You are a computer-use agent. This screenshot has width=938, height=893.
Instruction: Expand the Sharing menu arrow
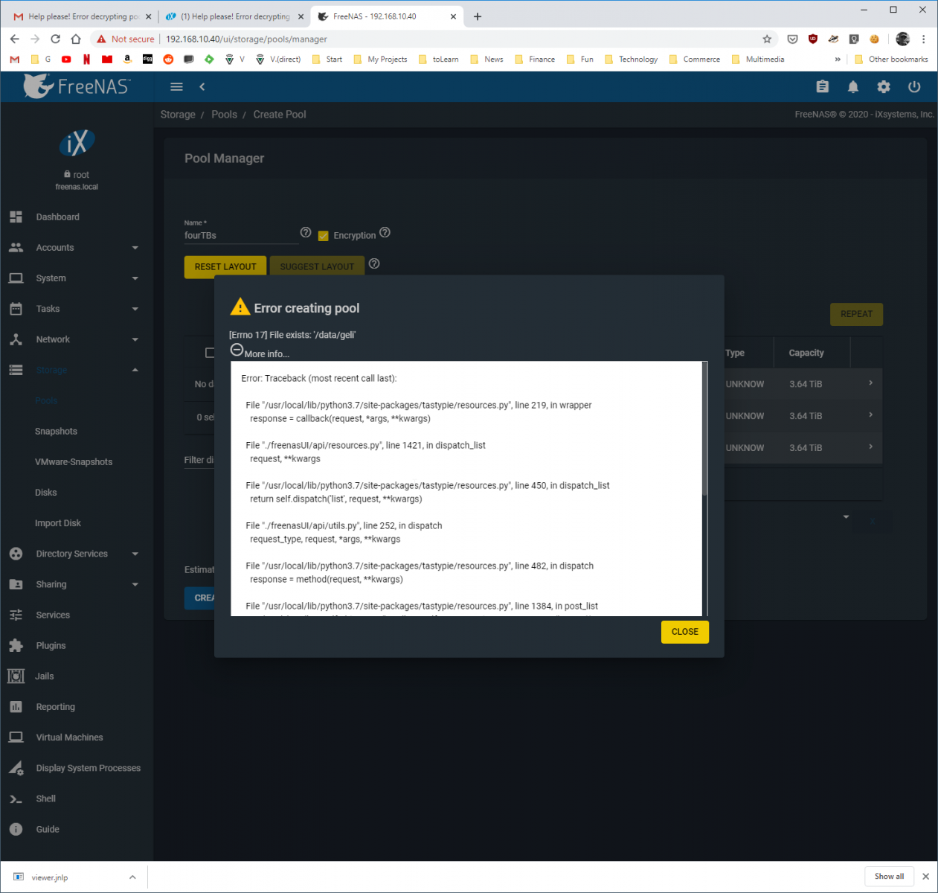[x=135, y=584]
